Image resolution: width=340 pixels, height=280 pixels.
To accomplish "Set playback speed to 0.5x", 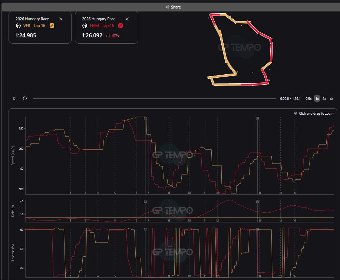I will (x=308, y=99).
